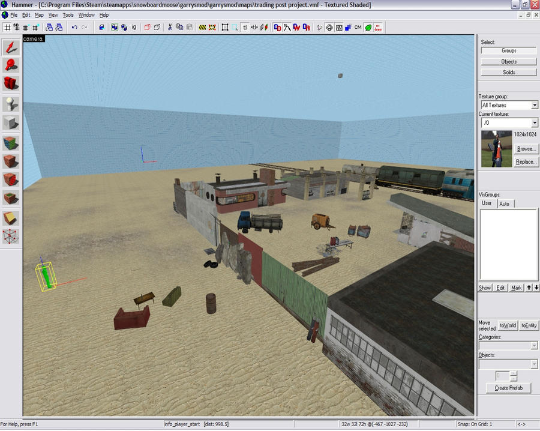The height and width of the screenshot is (431, 540).
Task: Toggle texture lock (tl)
Action: [245, 27]
